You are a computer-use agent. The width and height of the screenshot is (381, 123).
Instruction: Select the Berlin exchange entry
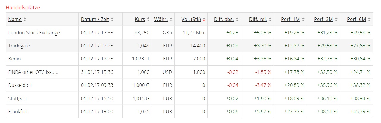[14, 59]
